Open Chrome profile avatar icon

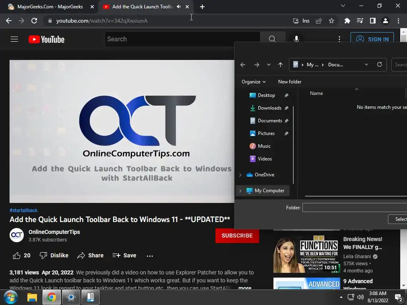(386, 21)
